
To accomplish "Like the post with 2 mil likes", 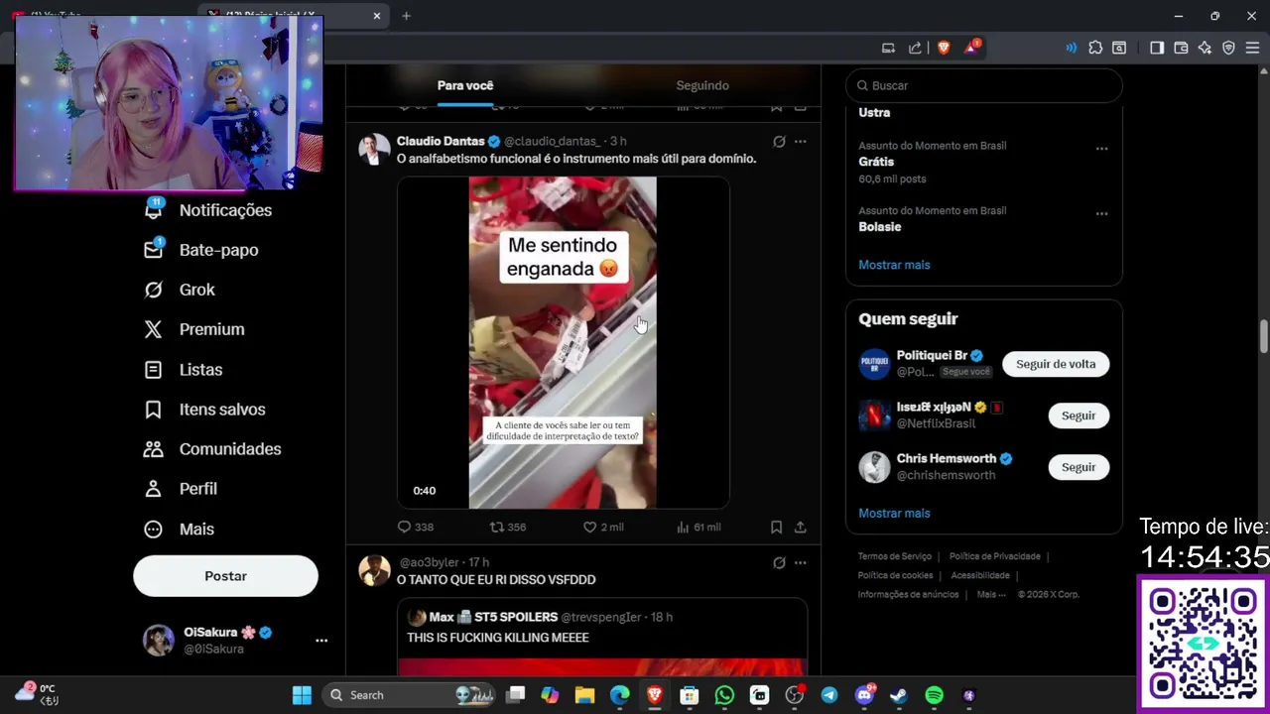I will click(x=602, y=528).
